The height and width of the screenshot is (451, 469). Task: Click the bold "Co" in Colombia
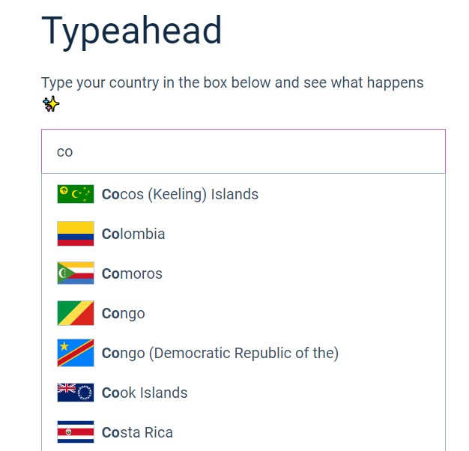tap(111, 234)
